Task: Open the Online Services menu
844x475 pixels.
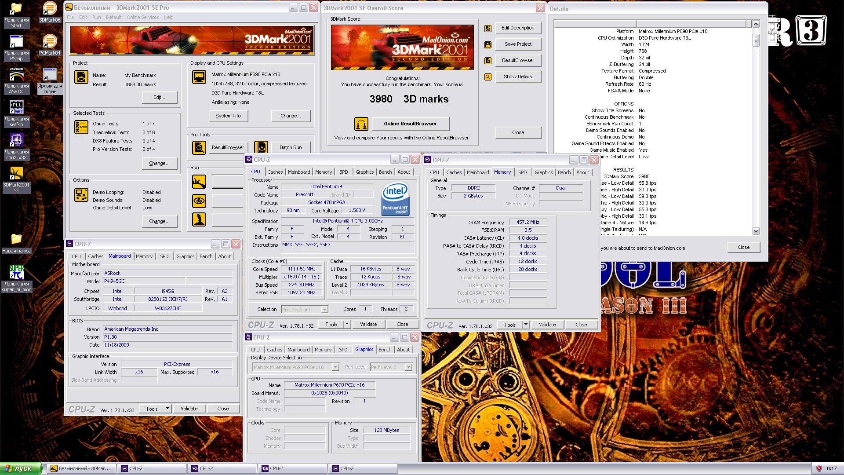Action: click(143, 17)
